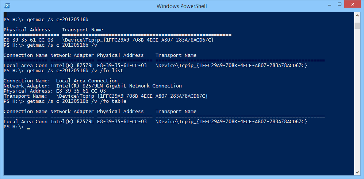Click the 'Transport Name: \Device\Tcpip_' list line
364x179 pixels.
pos(106,96)
